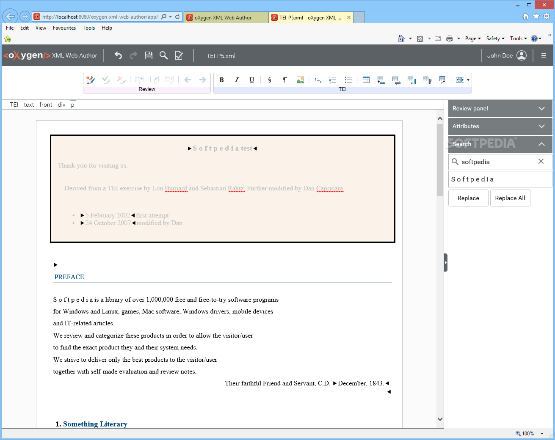This screenshot has width=555, height=440.
Task: Insert a paragraph with the ¶ icon
Action: [x=285, y=80]
